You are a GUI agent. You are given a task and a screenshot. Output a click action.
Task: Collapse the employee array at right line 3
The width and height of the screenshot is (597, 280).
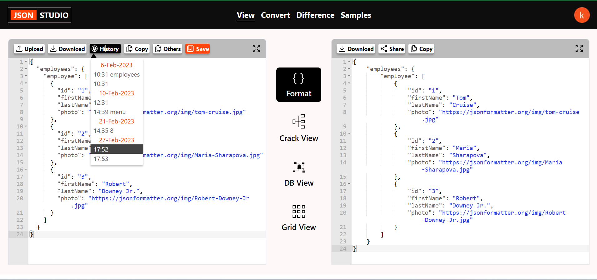click(349, 76)
